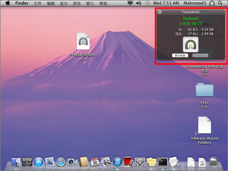The image size is (228, 171).
Task: Click the Tunnelblick VPN 配置样本 folder label
Action: 204,69
